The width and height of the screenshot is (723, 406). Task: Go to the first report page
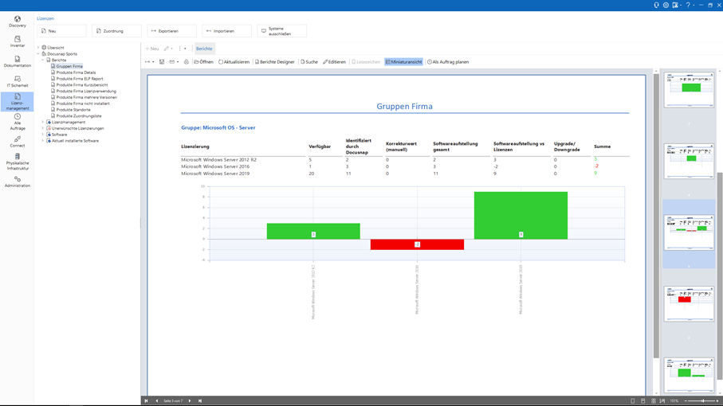pyautogui.click(x=147, y=401)
